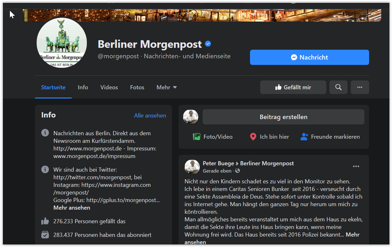The height and width of the screenshot is (247, 392).
Task: Open the Berliner Morgenpost profile picture
Action: [x=62, y=43]
